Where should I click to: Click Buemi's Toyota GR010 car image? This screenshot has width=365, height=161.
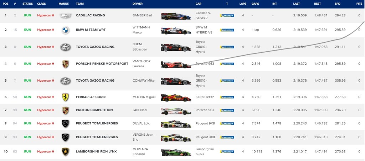click(x=176, y=47)
